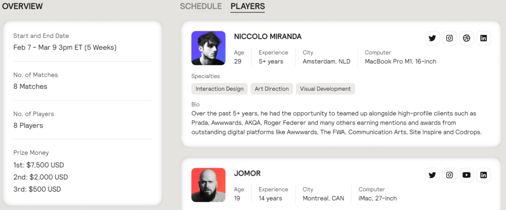The image size is (506, 210).
Task: Click the Overview heading
Action: (22, 6)
